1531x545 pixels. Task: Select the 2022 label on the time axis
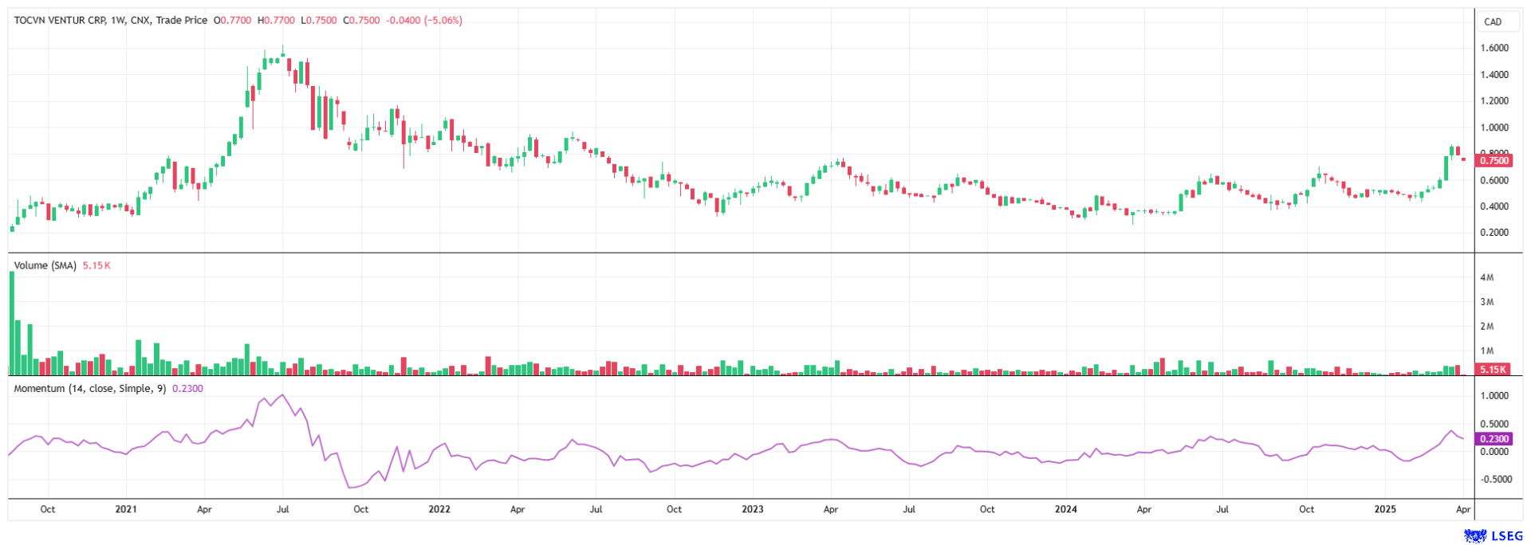click(x=439, y=509)
